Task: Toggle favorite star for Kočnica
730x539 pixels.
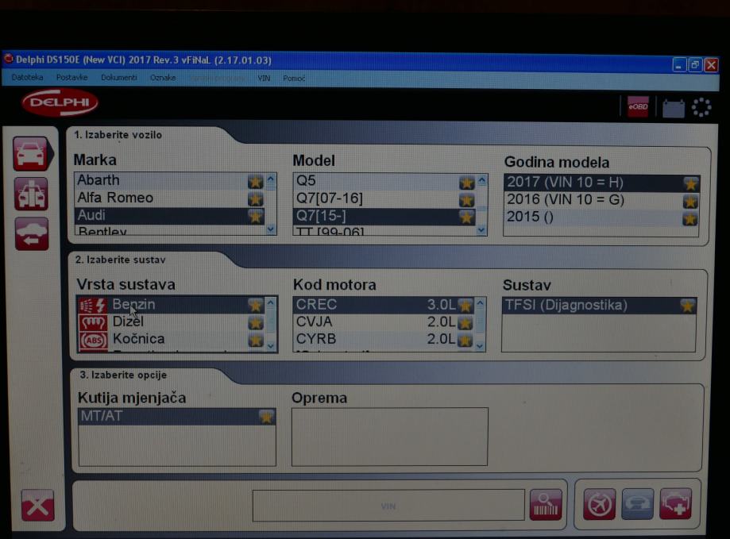Action: (x=255, y=340)
